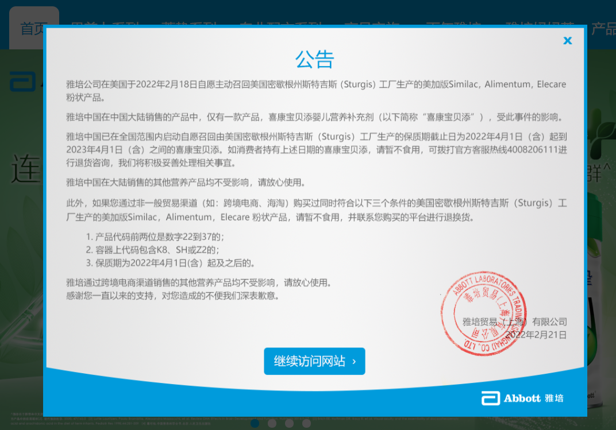
Task: Click paragraph starting 雅培公司在美国于2022年2月18日
Action: point(316,91)
